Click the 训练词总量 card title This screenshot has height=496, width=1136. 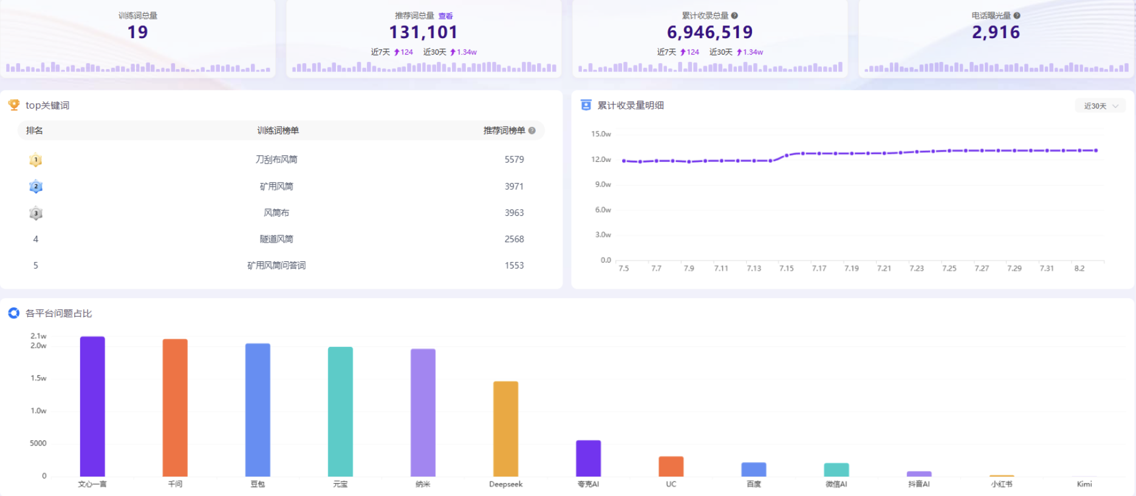pos(138,16)
